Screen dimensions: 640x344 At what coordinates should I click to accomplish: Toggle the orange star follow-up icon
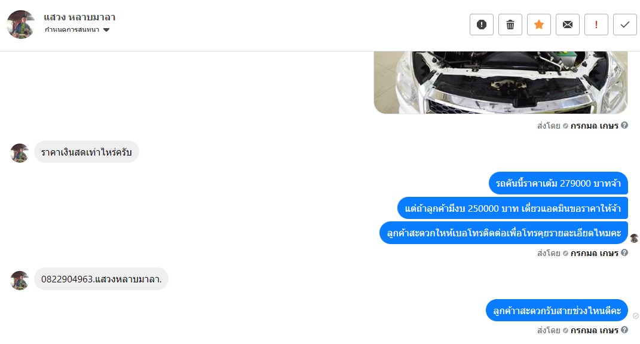click(x=539, y=25)
